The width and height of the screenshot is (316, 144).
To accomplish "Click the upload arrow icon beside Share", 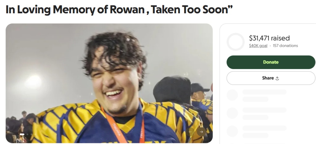I will (277, 78).
